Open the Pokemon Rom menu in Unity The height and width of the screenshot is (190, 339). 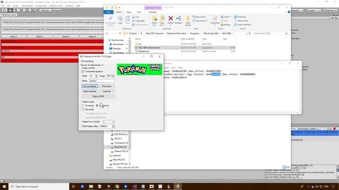tap(56, 6)
